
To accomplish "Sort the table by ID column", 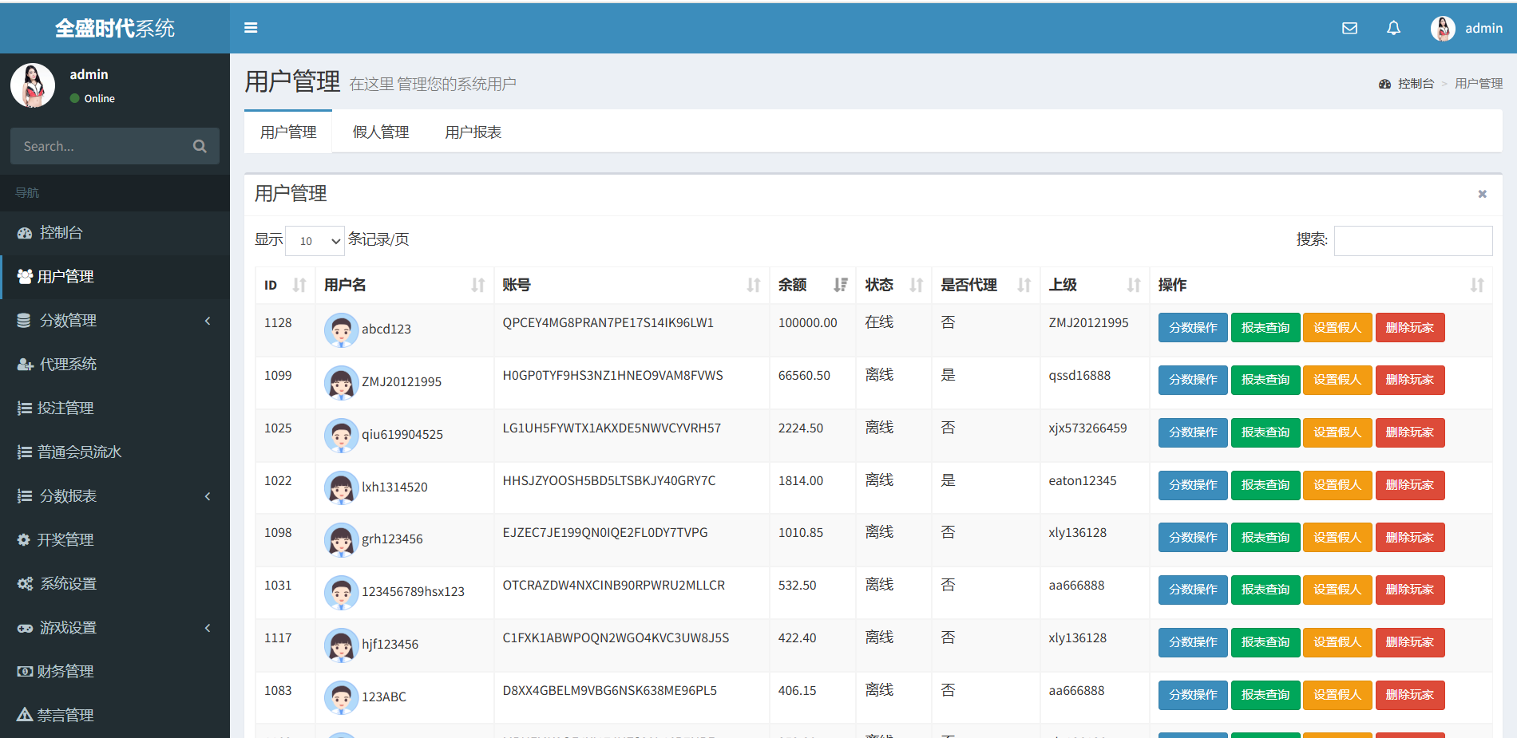I will tap(299, 285).
